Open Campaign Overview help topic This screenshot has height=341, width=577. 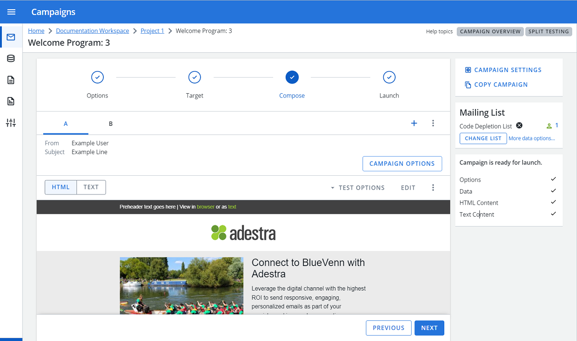click(x=490, y=32)
